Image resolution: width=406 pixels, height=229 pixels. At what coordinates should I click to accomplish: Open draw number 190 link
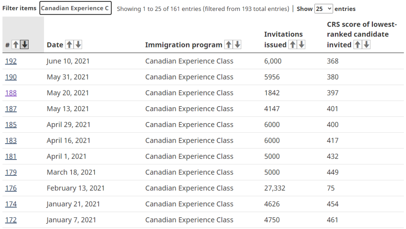tap(11, 77)
